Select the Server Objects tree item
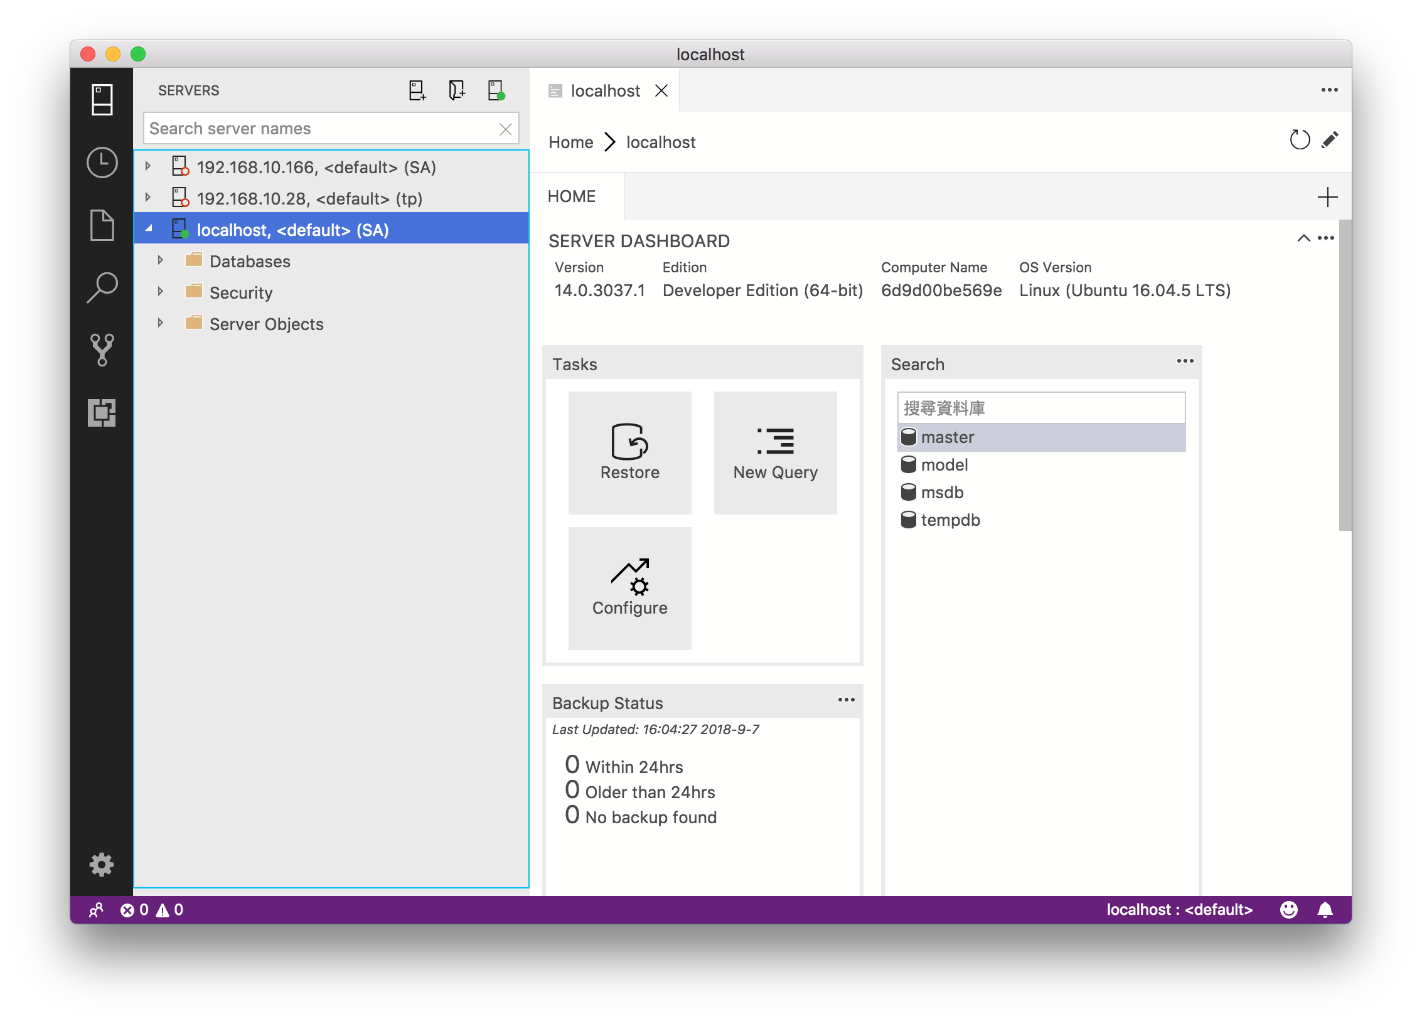The image size is (1422, 1024). click(x=331, y=324)
